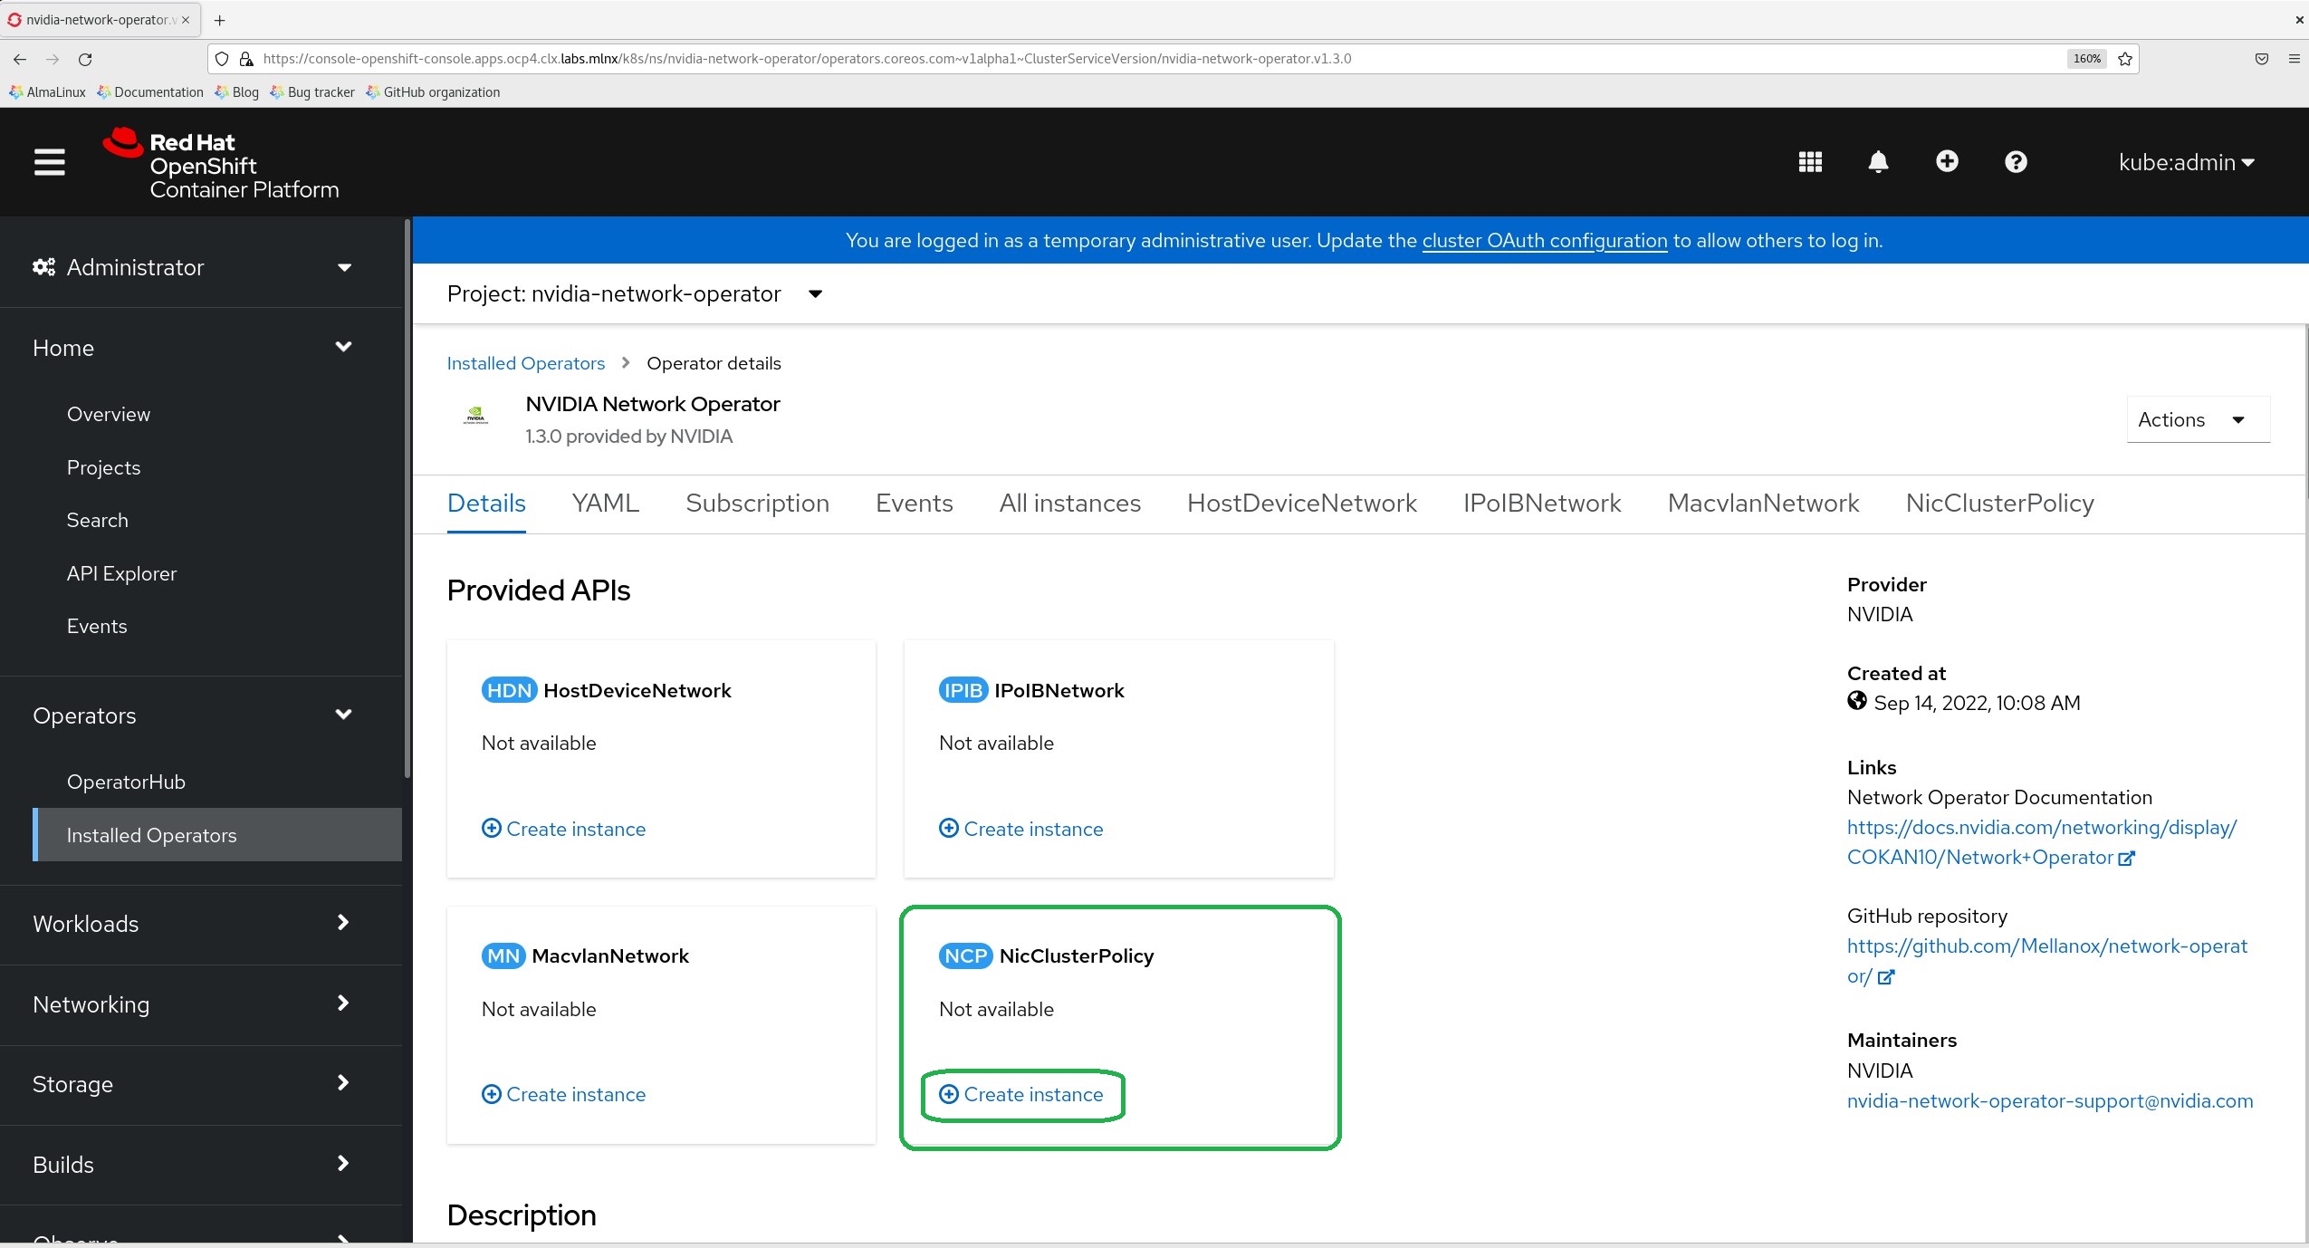Open the Pocket save icon in browser toolbar
This screenshot has width=2309, height=1248.
pyautogui.click(x=2261, y=59)
